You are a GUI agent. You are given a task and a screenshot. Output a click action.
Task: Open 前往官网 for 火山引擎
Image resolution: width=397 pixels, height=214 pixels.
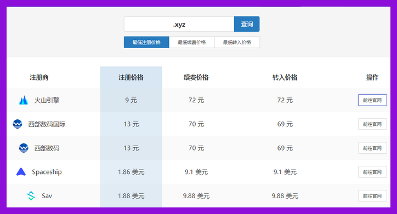point(372,100)
